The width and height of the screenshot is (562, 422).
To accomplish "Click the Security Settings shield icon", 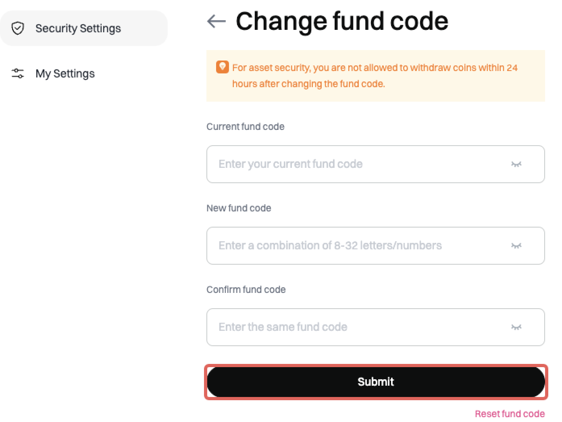I will (18, 28).
